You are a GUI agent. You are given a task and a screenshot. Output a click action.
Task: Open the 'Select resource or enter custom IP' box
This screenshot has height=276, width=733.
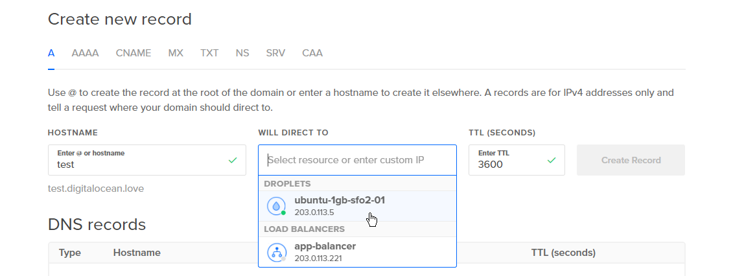click(x=356, y=160)
